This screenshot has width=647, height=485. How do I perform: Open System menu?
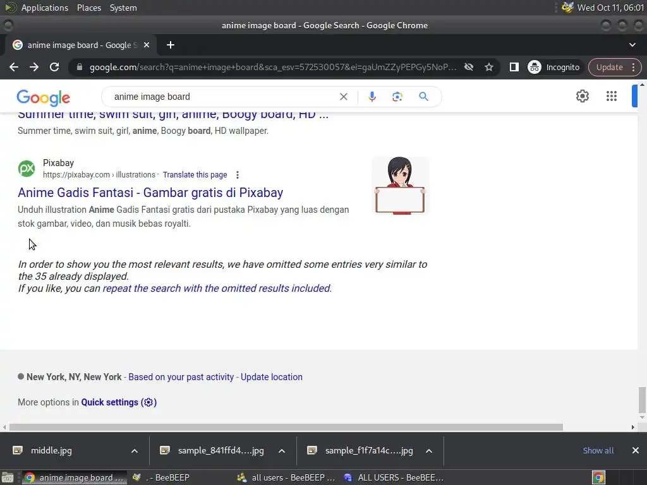coord(123,8)
